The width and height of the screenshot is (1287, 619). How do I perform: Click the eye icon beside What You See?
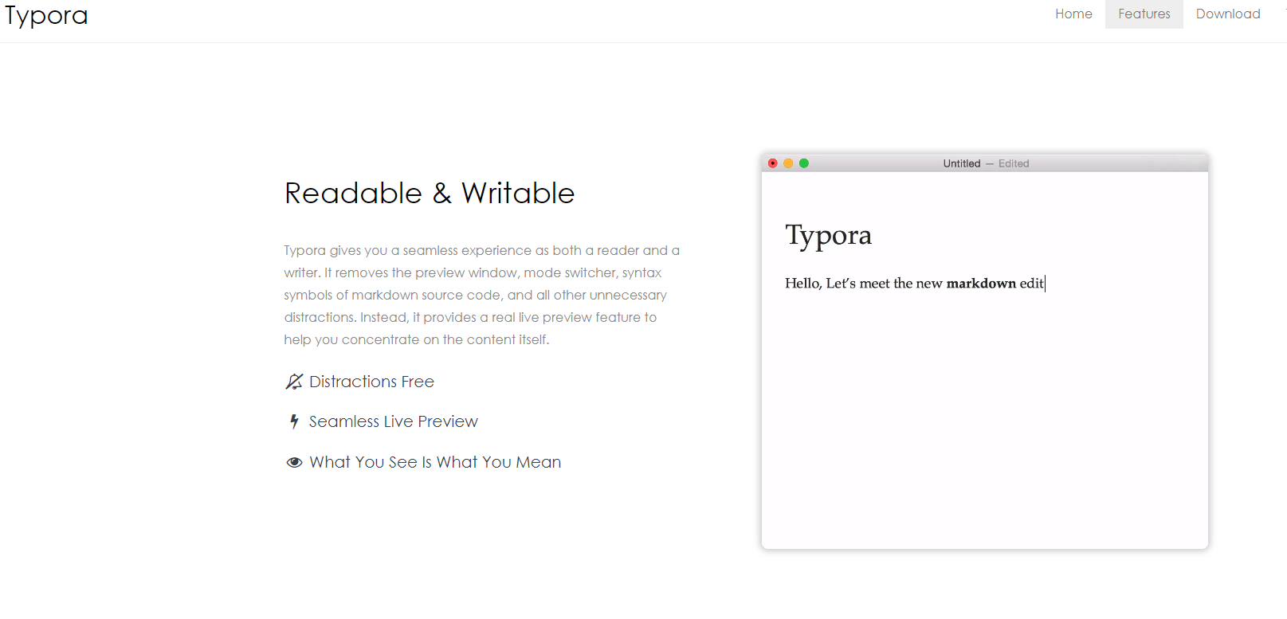[x=294, y=462]
